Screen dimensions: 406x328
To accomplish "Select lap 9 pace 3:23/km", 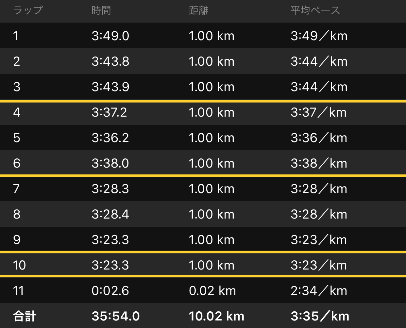I will pos(319,240).
